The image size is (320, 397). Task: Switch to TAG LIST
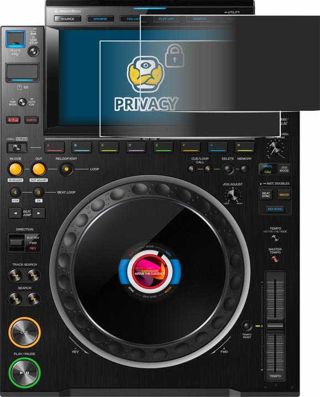133,19
